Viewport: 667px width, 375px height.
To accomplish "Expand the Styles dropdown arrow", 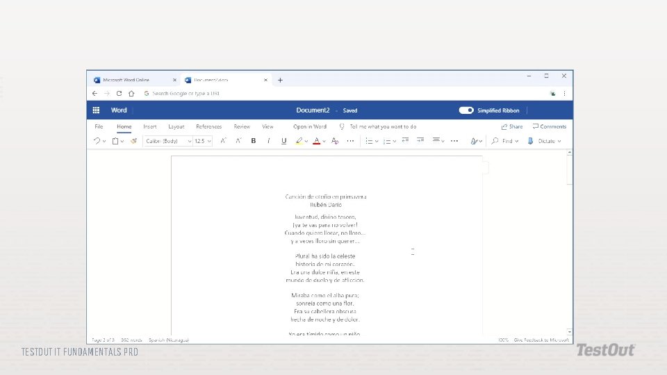I will tap(481, 141).
